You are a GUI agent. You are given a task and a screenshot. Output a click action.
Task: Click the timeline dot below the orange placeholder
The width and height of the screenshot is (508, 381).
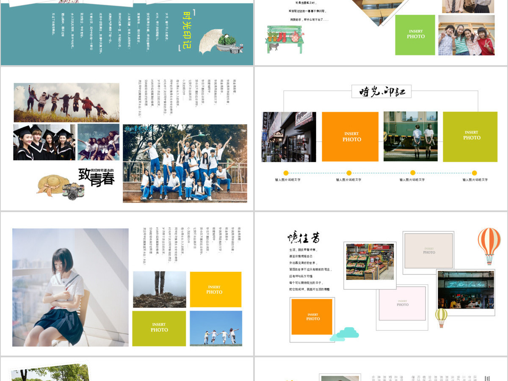[x=349, y=173]
